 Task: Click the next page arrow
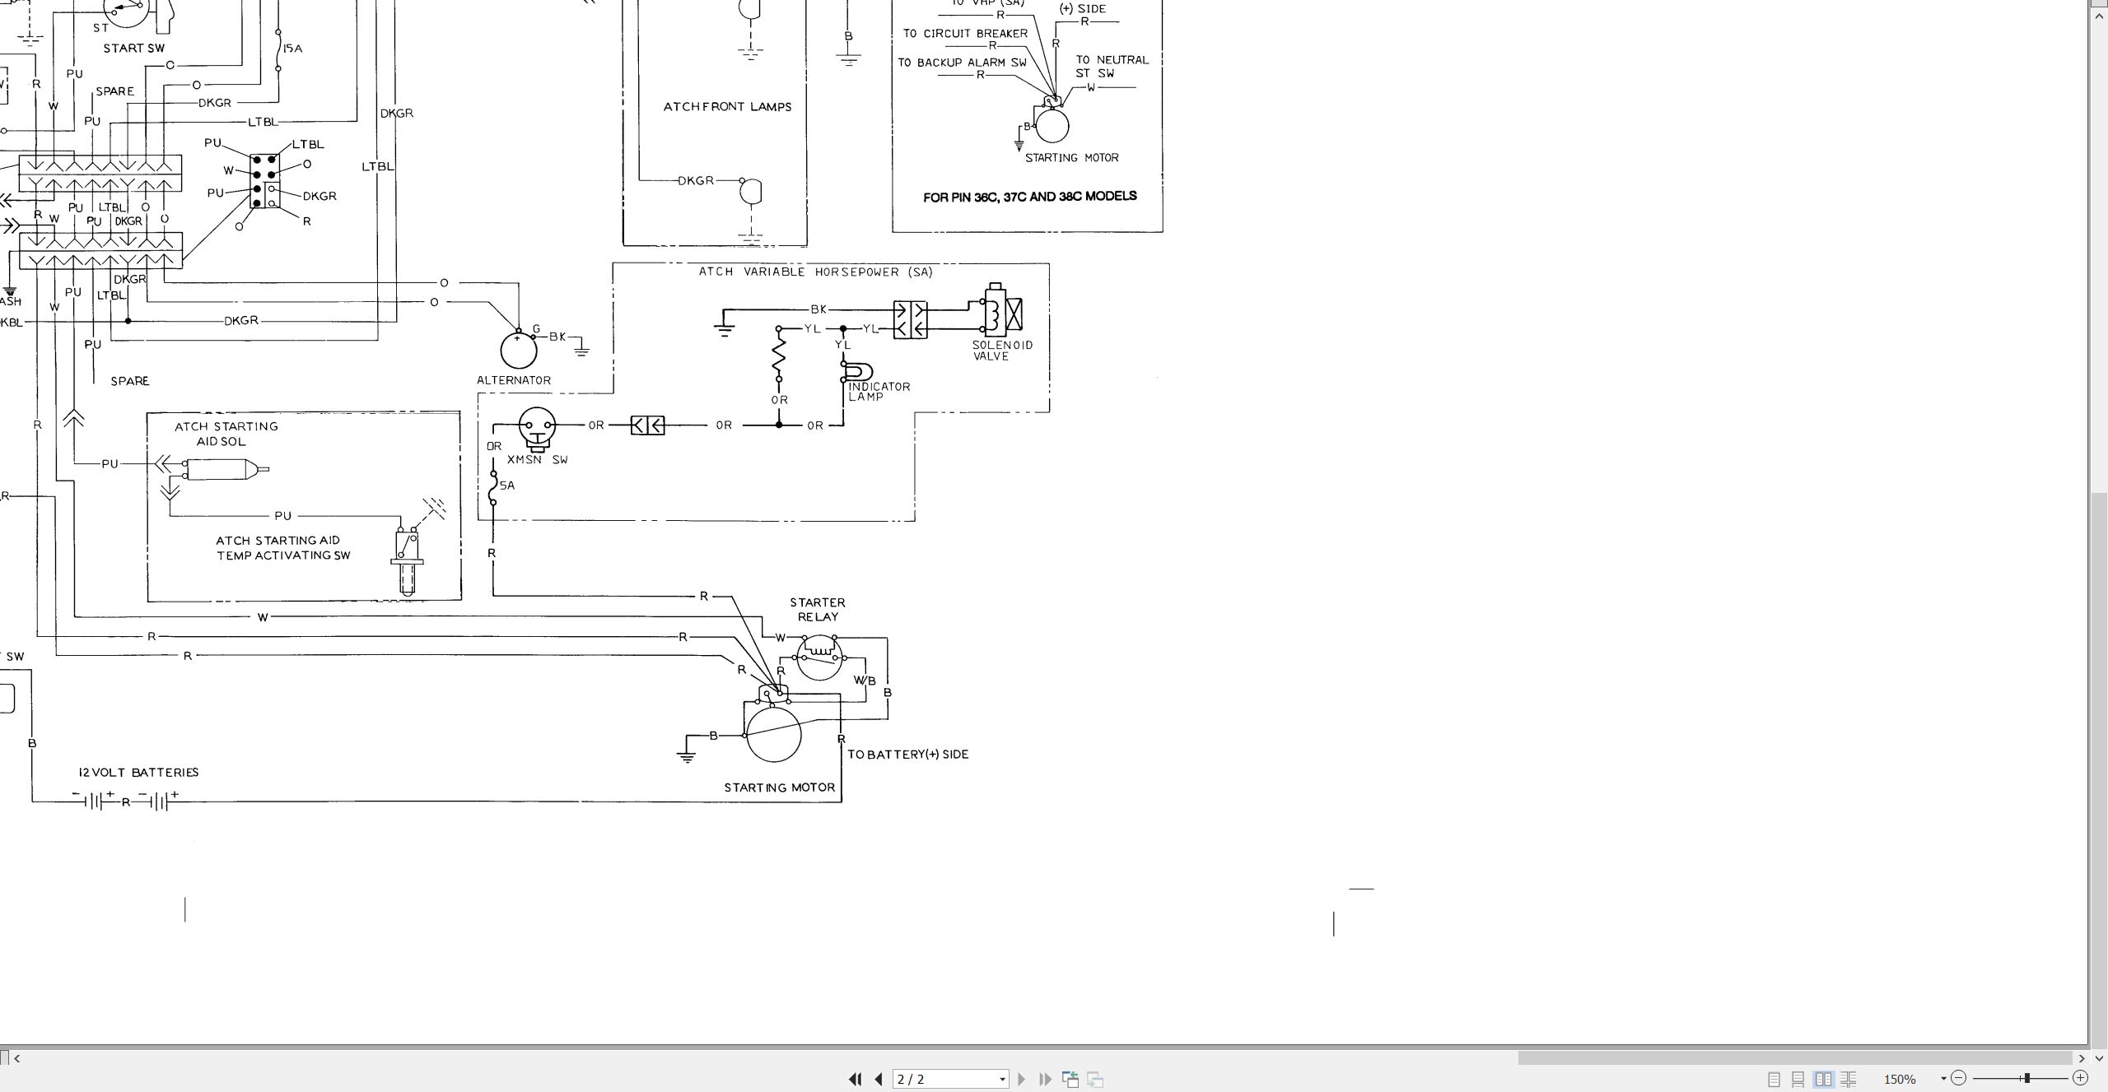coord(1021,1079)
